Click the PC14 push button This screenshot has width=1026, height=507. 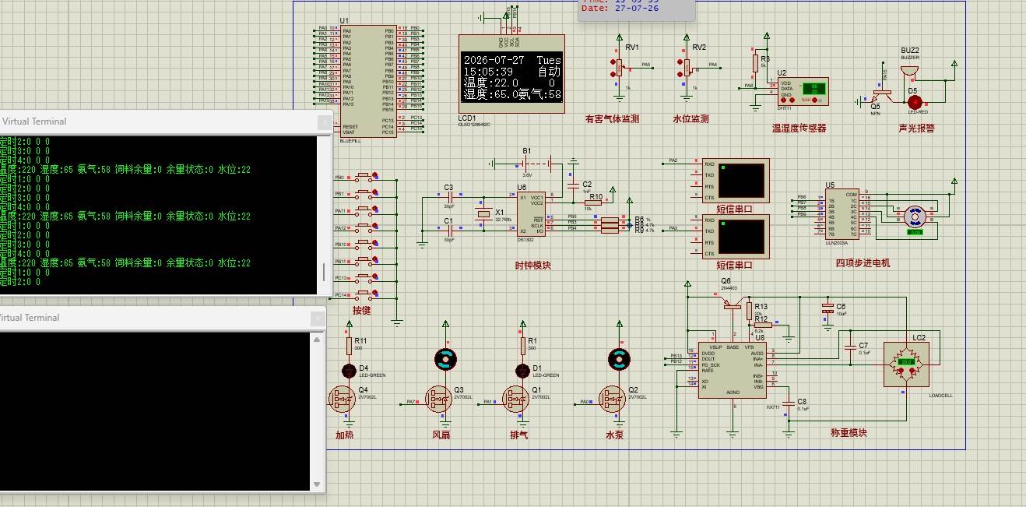tap(363, 294)
